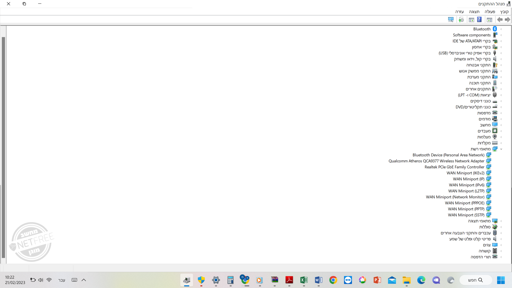This screenshot has height=288, width=512.
Task: Click the vertical scrollbar on left side
Action: (x=3, y=147)
